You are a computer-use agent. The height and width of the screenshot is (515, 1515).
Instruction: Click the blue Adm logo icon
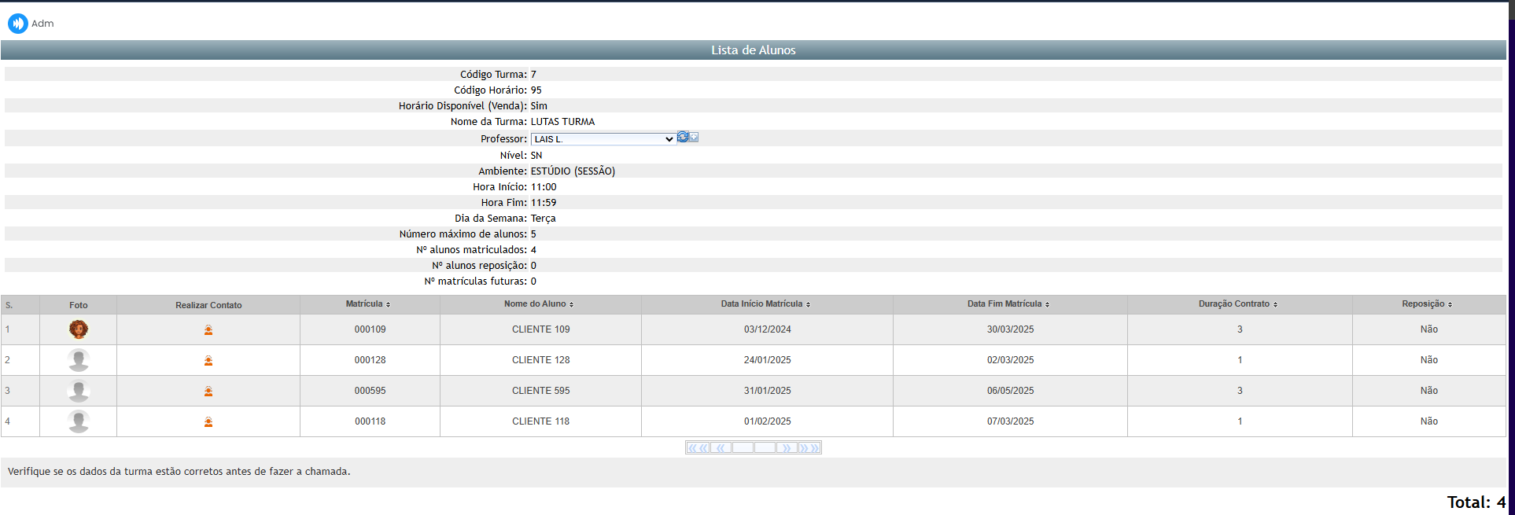tap(17, 24)
